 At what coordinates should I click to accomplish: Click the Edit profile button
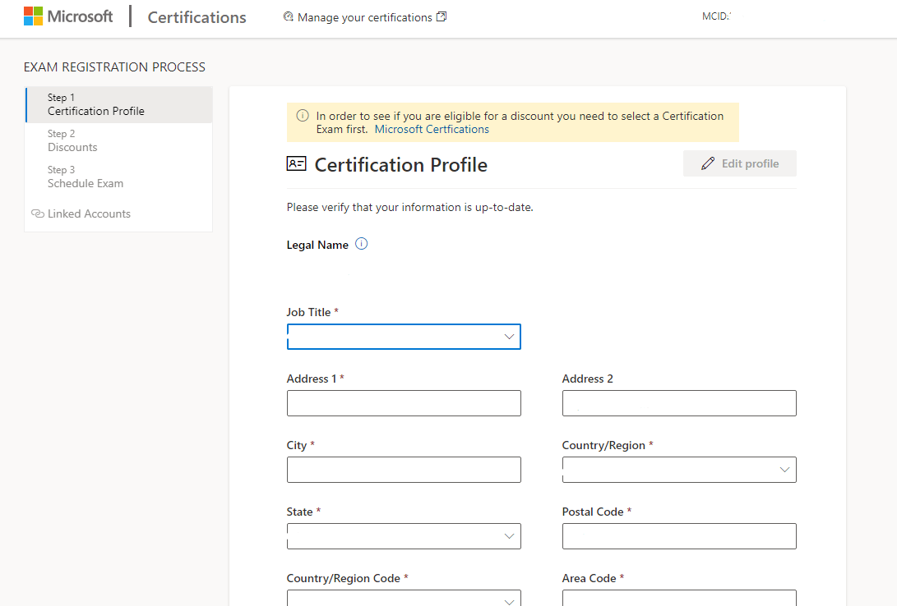point(740,163)
